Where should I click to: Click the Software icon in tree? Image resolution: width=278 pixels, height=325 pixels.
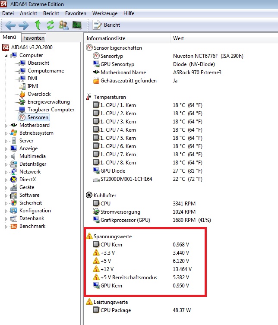(14, 195)
